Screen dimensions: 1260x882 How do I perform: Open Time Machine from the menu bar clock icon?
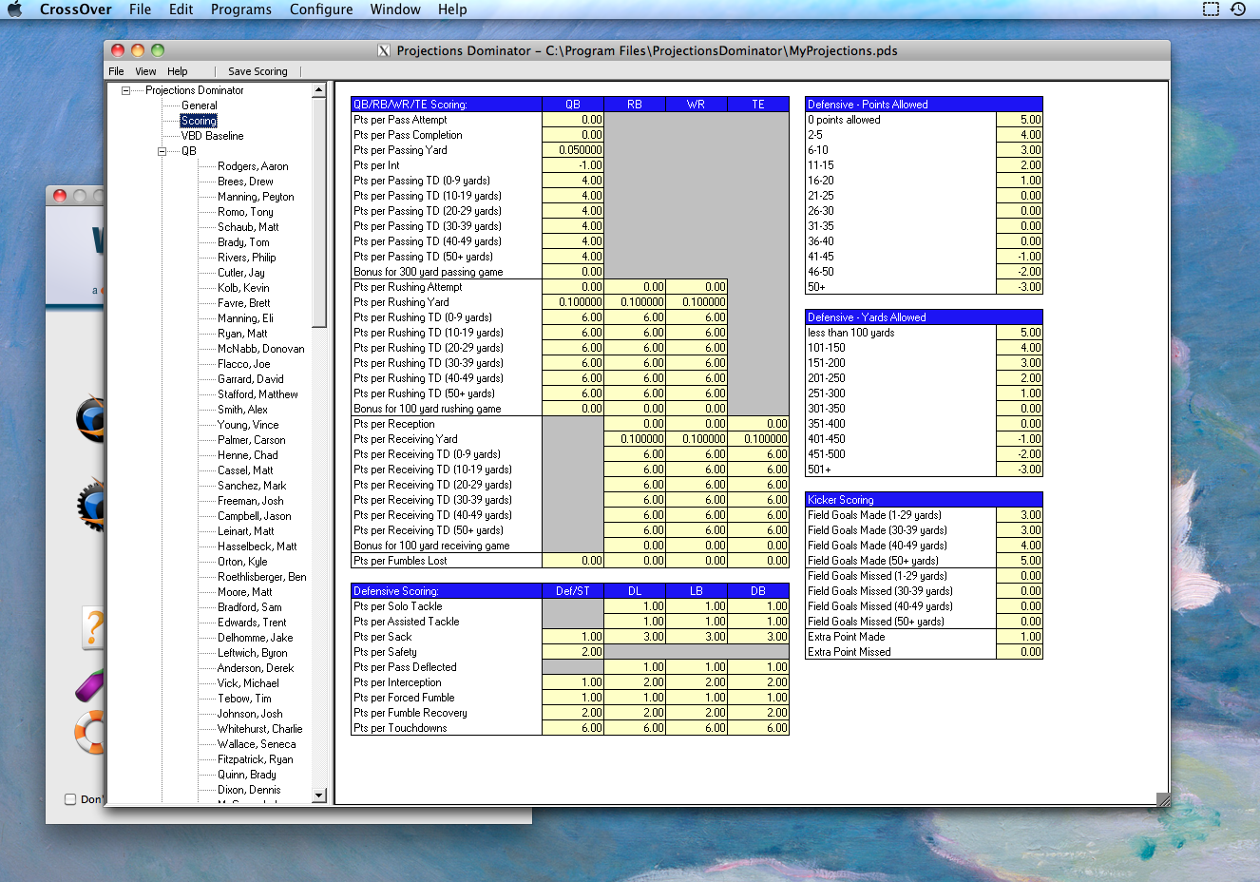coord(1238,10)
